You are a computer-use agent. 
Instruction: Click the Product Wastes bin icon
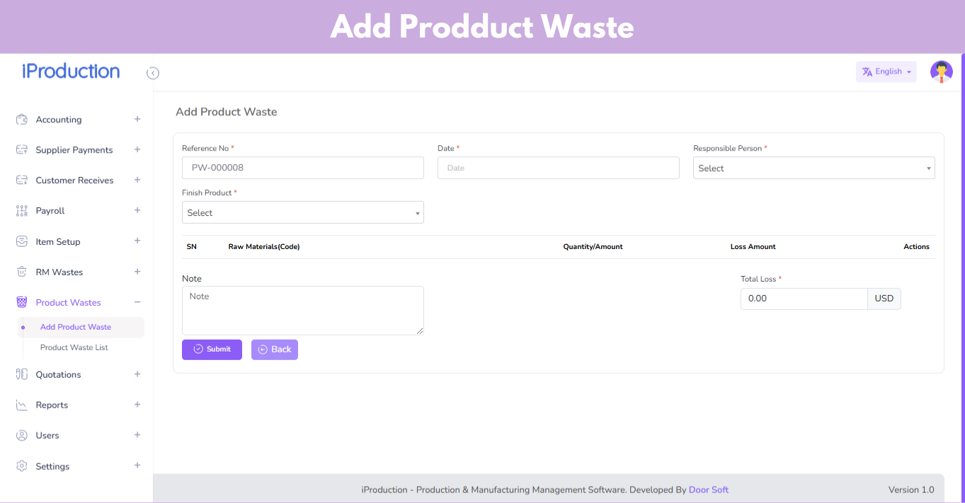22,302
